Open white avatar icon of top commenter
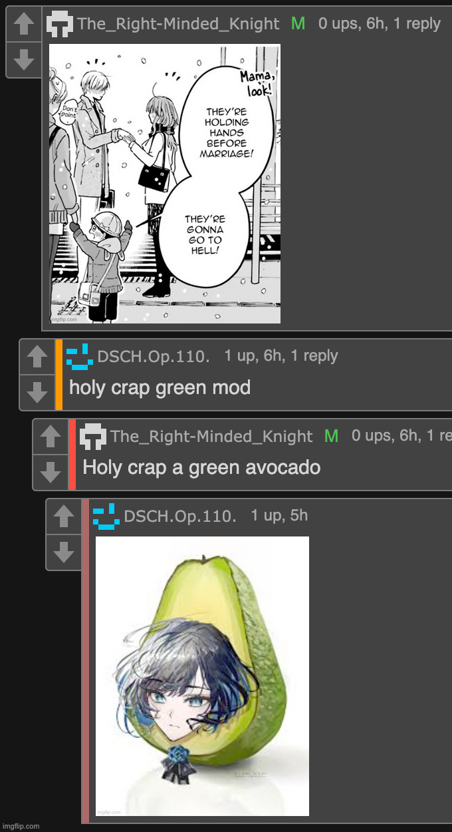Viewport: 452px width, 832px height. [60, 25]
